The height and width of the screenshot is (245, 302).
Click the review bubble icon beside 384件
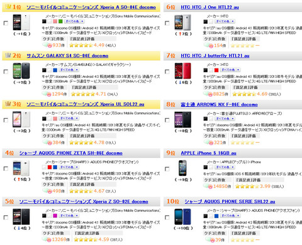click(47, 142)
